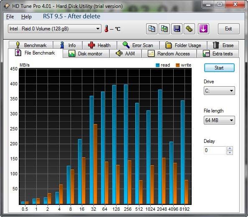Click the MB/s axis label
The width and height of the screenshot is (248, 217).
click(25, 65)
